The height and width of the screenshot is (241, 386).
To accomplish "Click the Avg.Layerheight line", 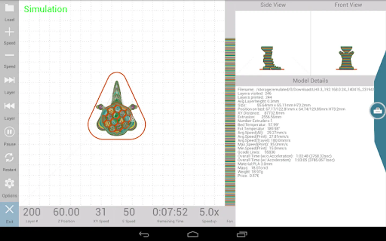I will (x=258, y=101).
